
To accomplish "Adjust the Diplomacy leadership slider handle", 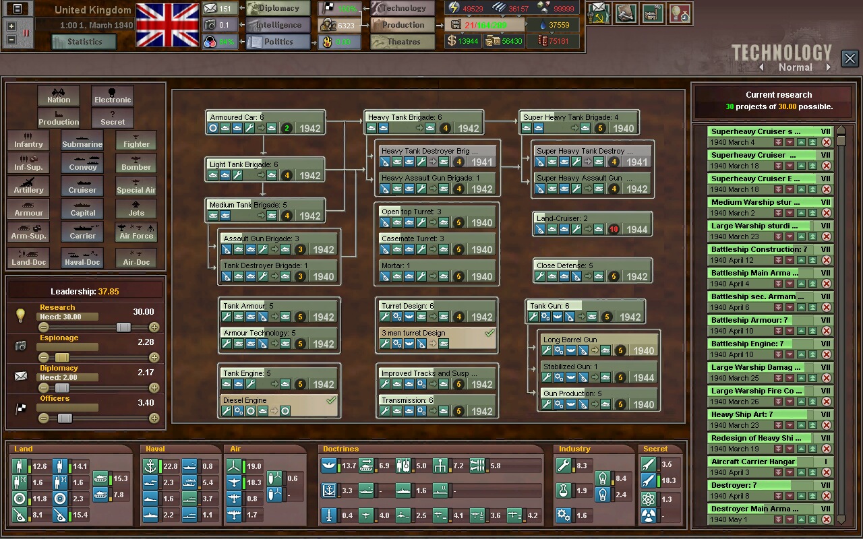I will tap(61, 388).
